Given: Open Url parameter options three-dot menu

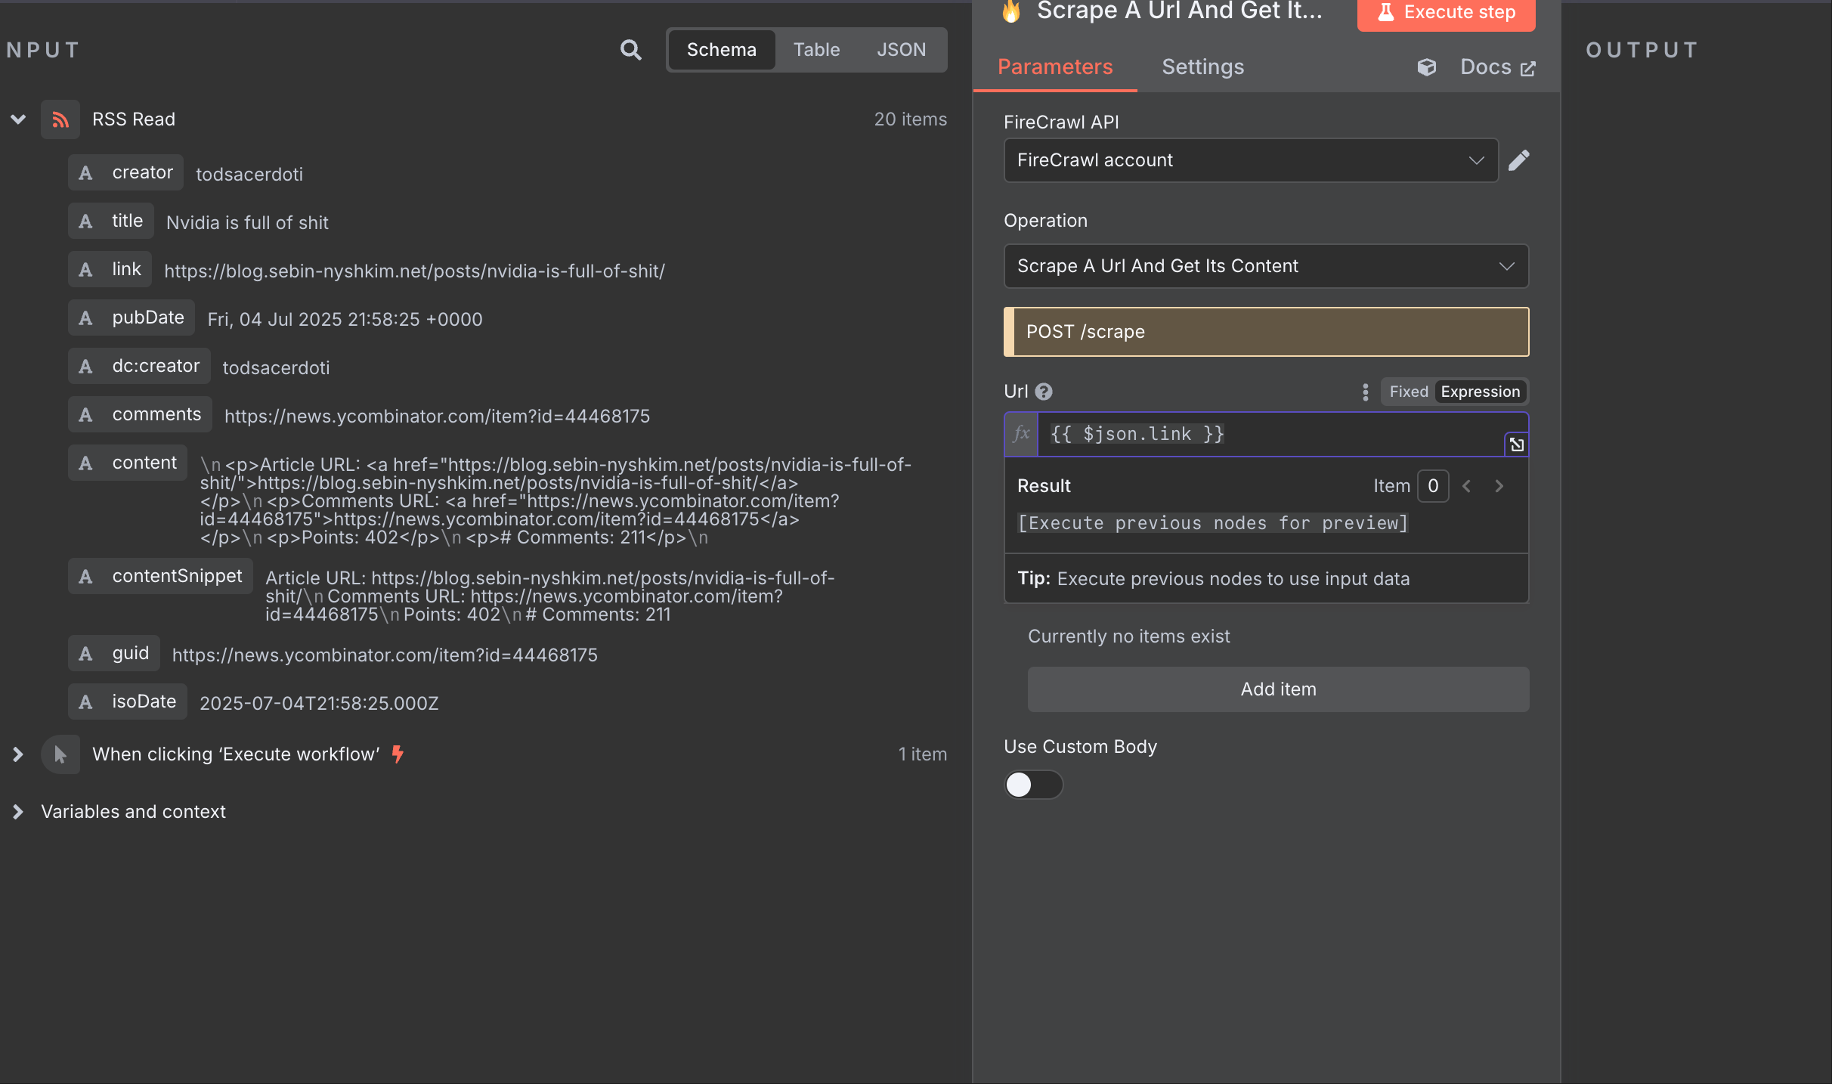Looking at the screenshot, I should [1365, 392].
